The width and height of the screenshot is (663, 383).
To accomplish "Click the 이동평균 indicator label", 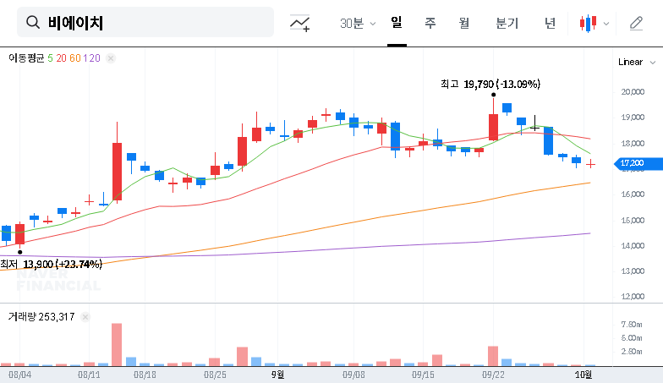I will [25, 58].
